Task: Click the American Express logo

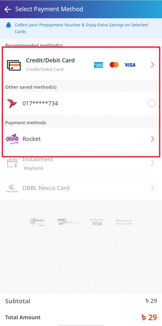Action: 98,65
